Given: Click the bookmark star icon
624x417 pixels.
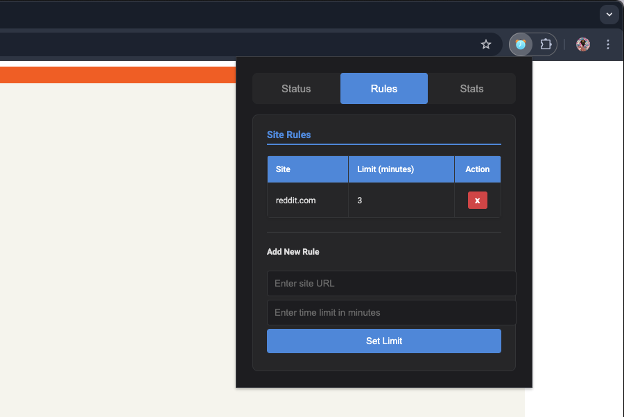Looking at the screenshot, I should point(486,44).
